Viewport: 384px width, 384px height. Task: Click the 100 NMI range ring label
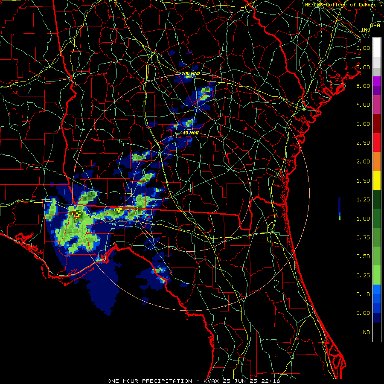191,73
